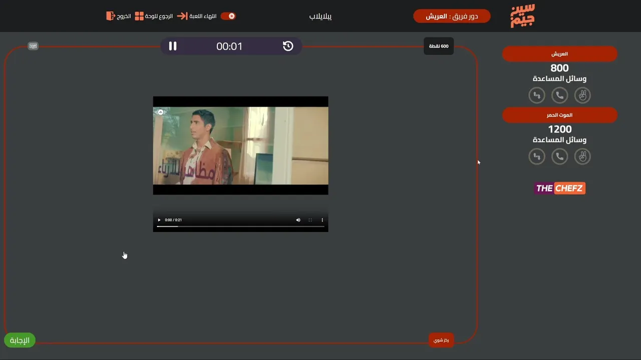The image size is (641, 360).
Task: Click the الخروج exit label
Action: (x=124, y=16)
